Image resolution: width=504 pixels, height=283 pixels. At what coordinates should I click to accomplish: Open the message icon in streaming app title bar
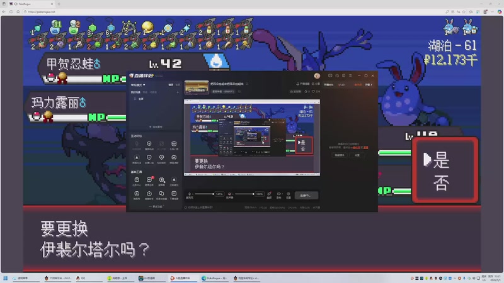click(x=330, y=75)
